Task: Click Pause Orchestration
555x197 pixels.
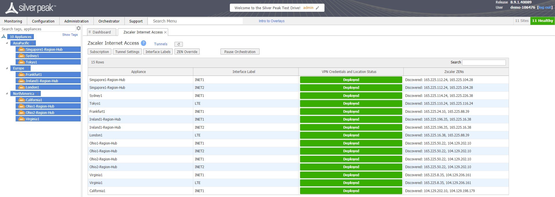Action: pyautogui.click(x=240, y=52)
